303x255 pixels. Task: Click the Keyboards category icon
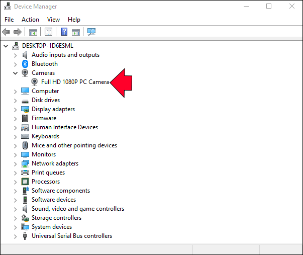pyautogui.click(x=25, y=136)
